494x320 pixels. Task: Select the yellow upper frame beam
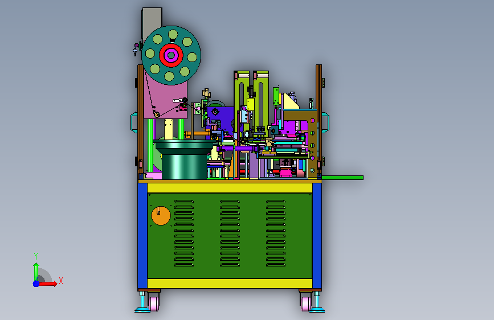230,188
